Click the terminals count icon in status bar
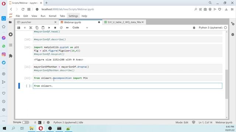 coord(40,122)
